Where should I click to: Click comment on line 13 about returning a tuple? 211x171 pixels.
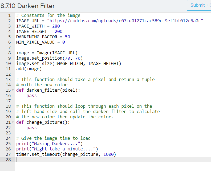click(x=86, y=80)
